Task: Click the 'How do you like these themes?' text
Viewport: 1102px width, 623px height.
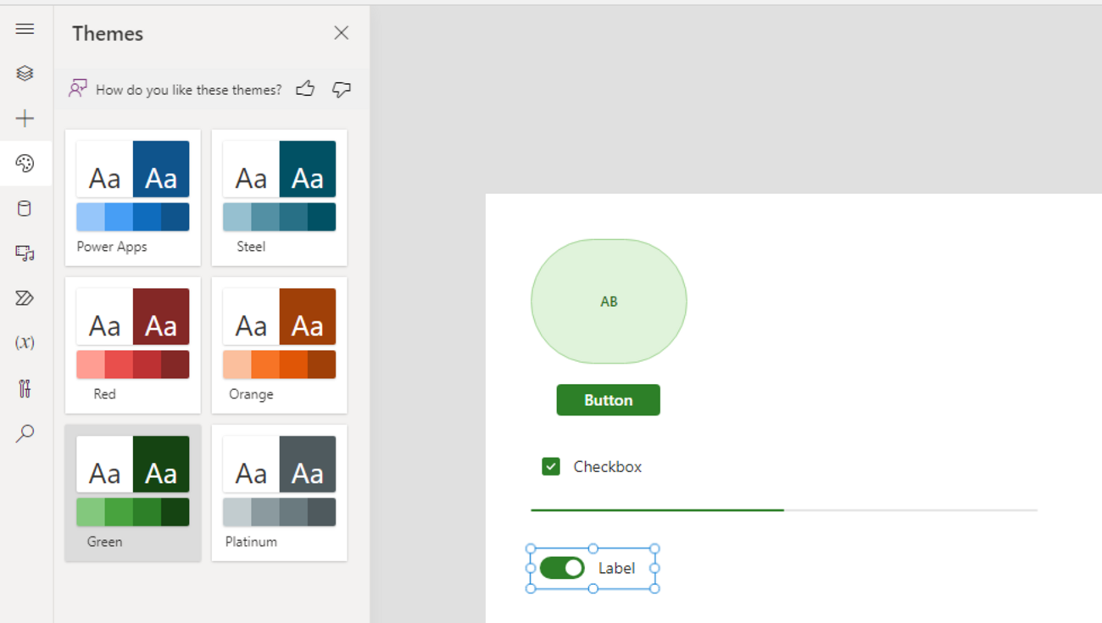Action: [x=189, y=90]
